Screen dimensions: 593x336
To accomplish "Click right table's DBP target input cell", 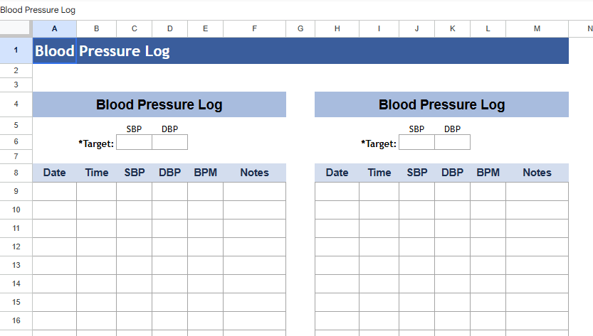I will [x=453, y=143].
